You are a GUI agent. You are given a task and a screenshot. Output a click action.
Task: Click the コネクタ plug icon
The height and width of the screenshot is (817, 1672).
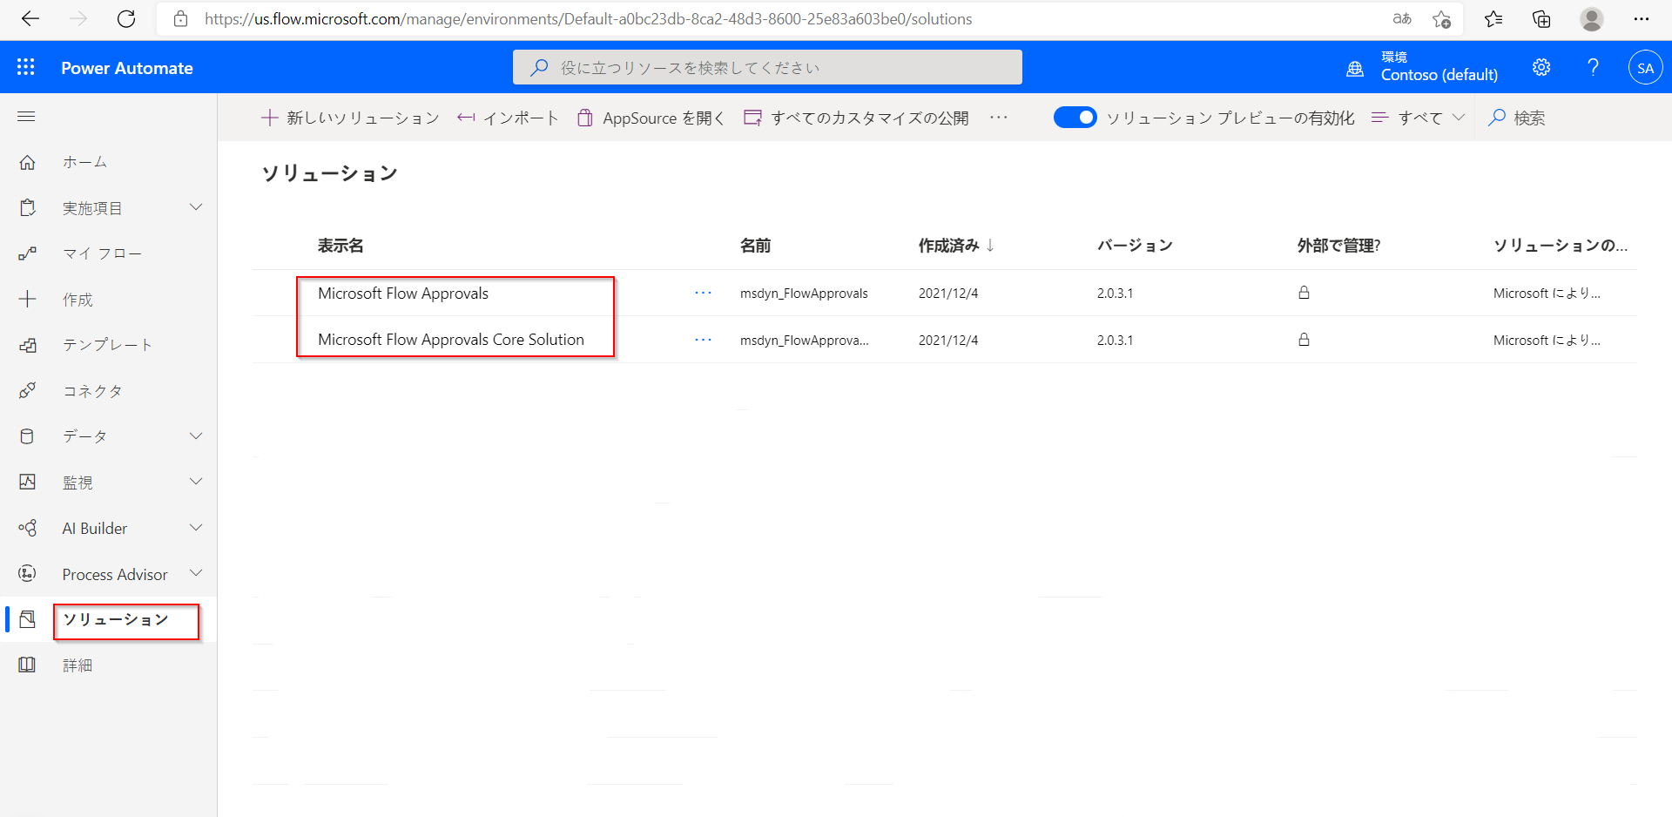click(27, 391)
